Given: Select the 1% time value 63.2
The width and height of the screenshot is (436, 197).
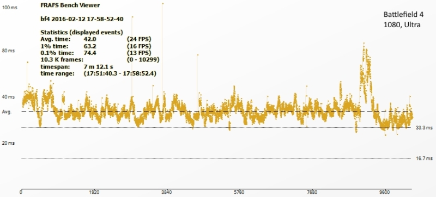Looking at the screenshot, I should 90,46.
